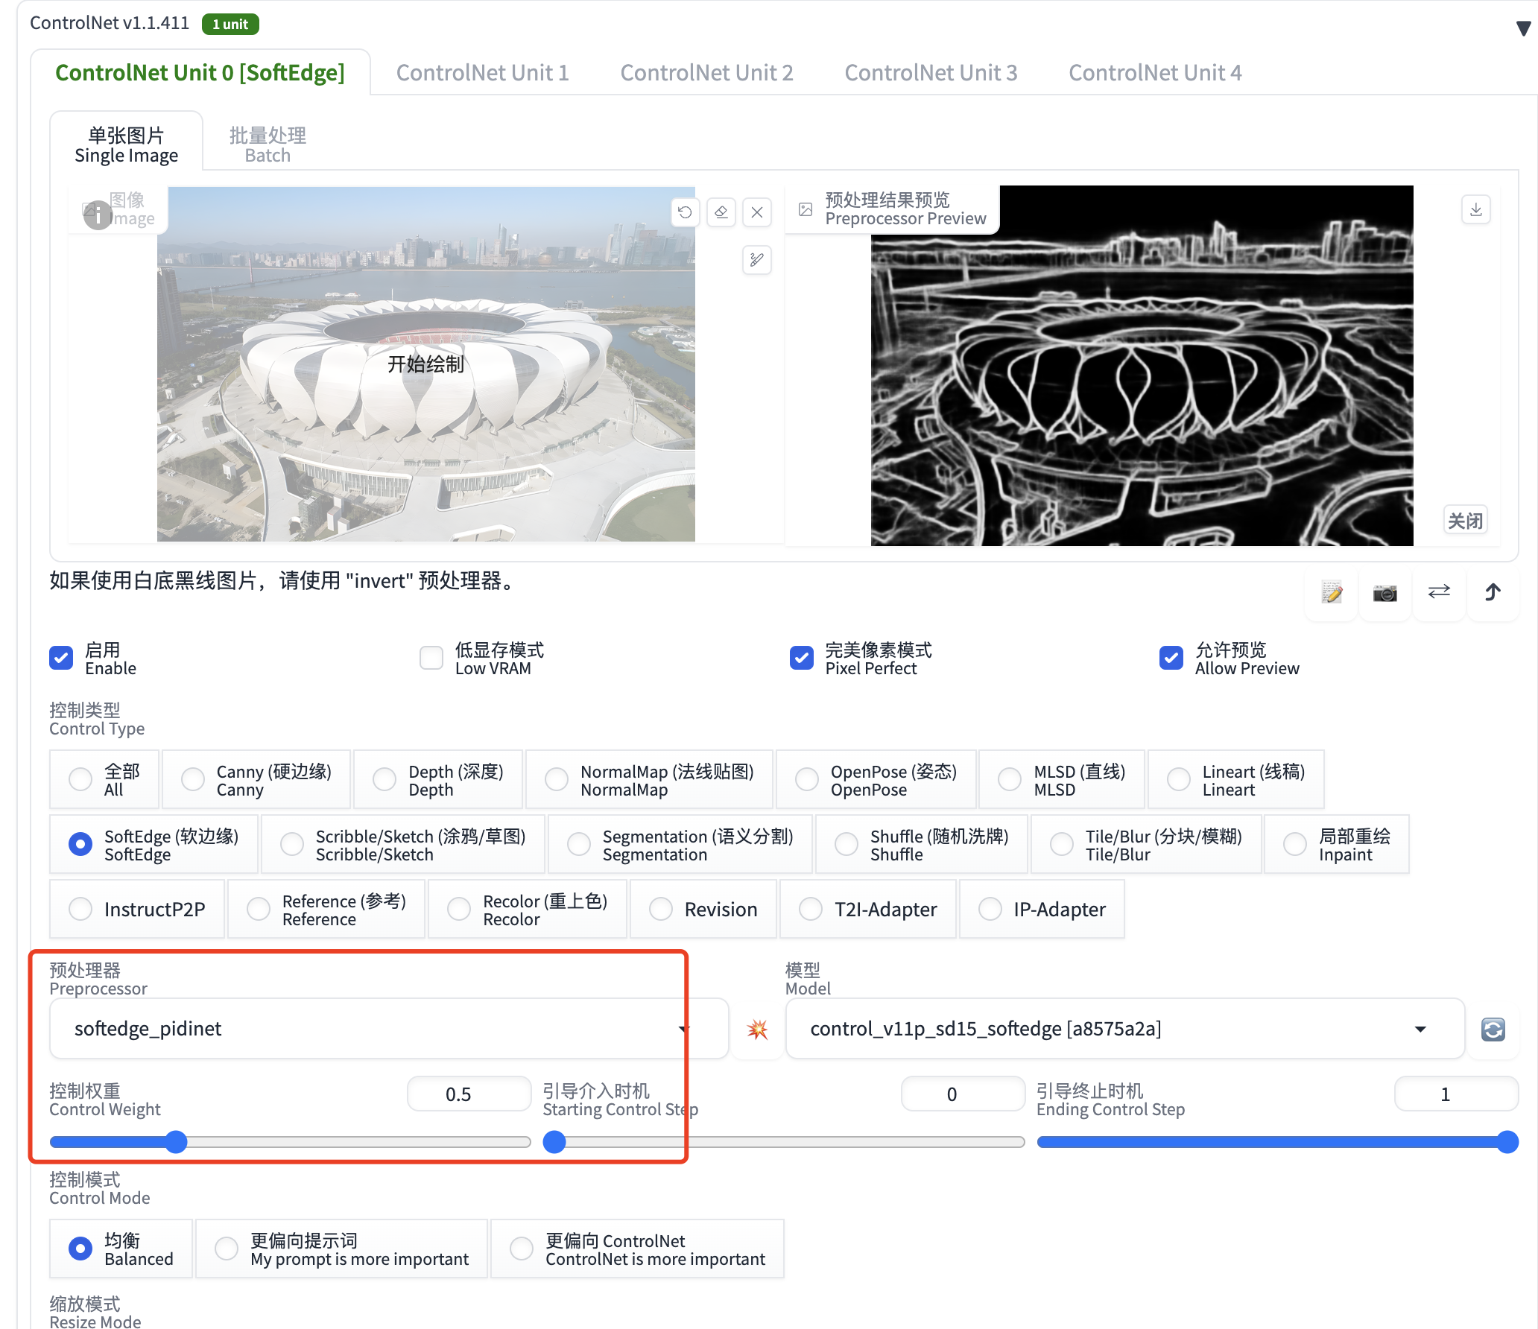This screenshot has height=1329, width=1538.
Task: Collapse the ControlNet panel triangle
Action: [x=1523, y=28]
